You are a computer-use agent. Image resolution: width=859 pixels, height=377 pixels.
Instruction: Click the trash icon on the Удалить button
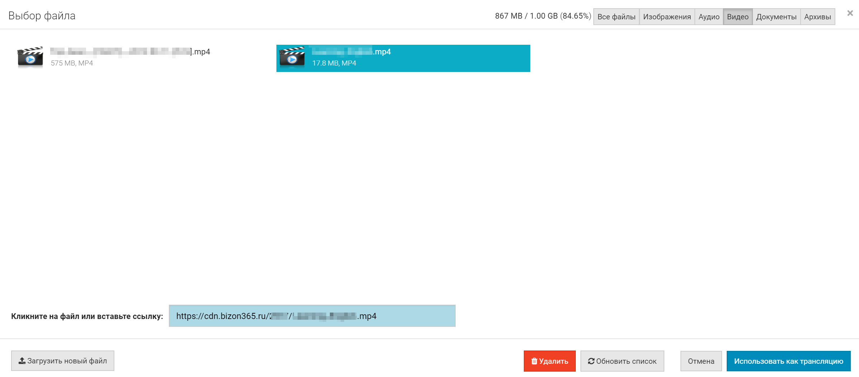tap(534, 361)
